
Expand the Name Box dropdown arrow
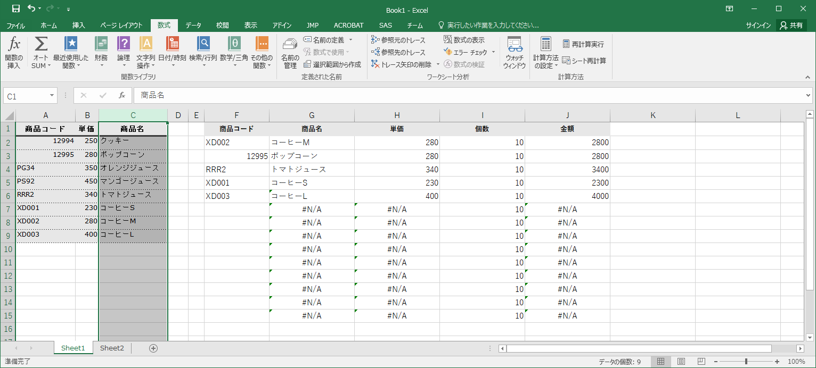(x=52, y=96)
